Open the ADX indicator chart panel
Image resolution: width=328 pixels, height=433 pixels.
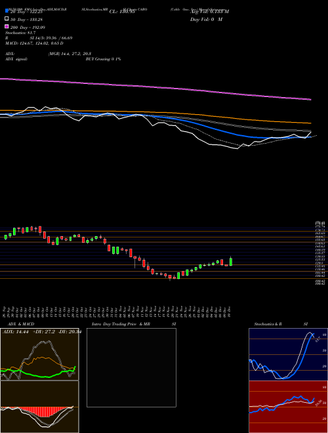click(x=39, y=354)
